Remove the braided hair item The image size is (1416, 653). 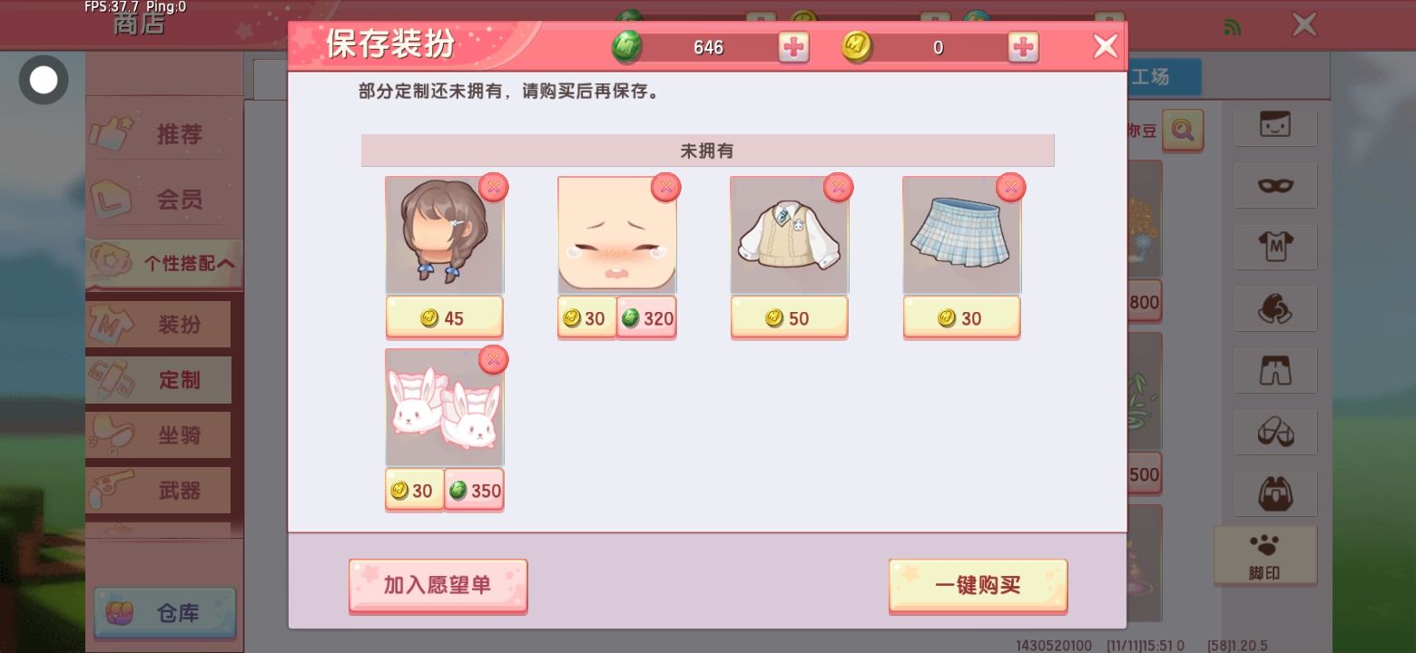[493, 188]
